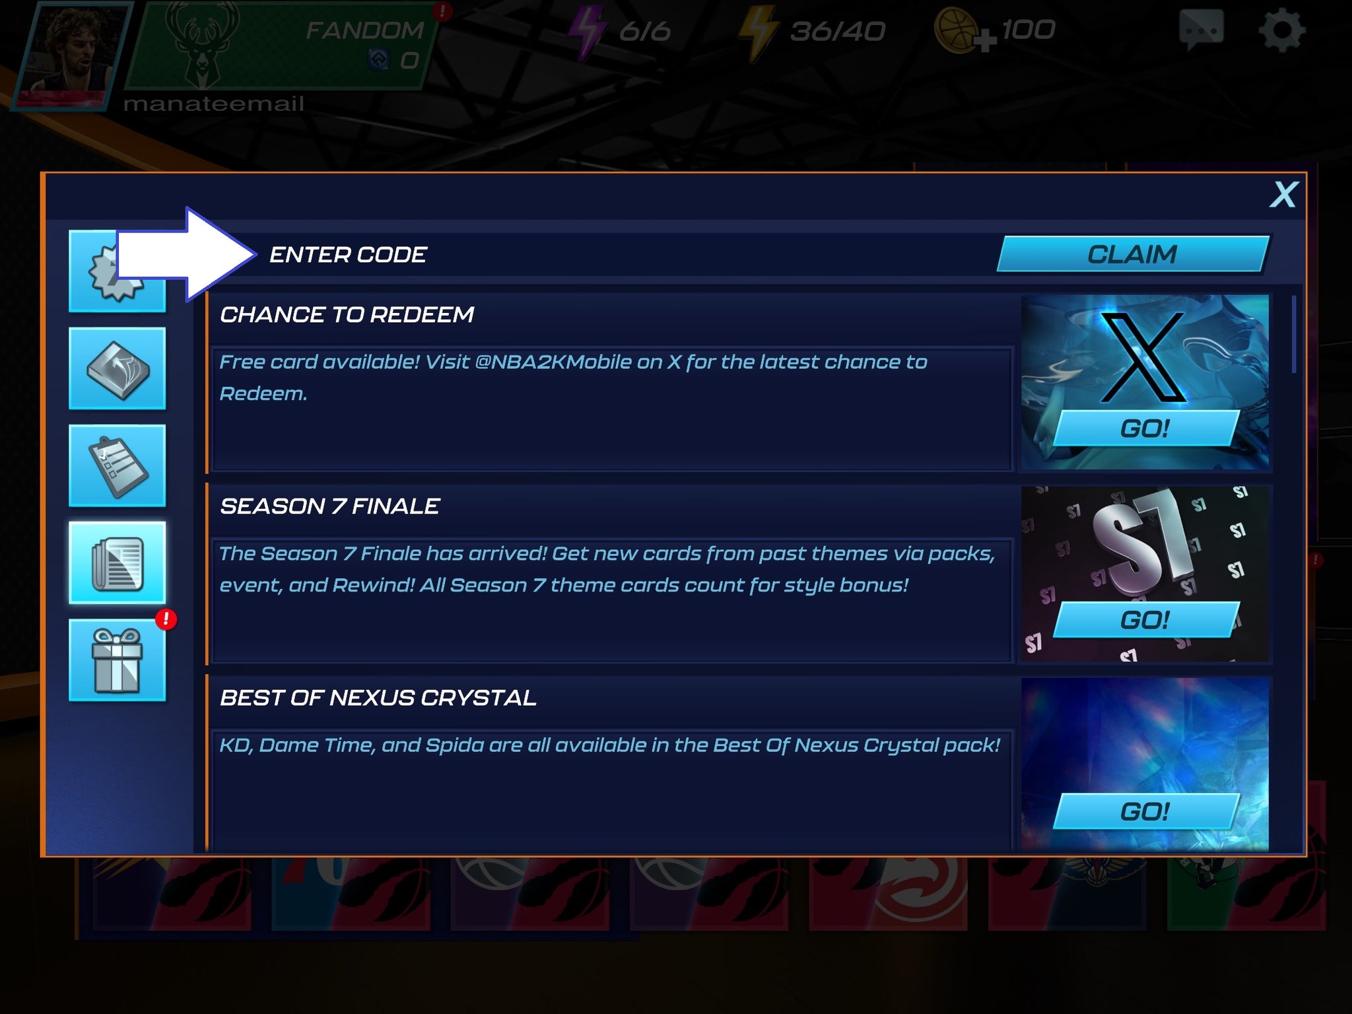Image resolution: width=1352 pixels, height=1014 pixels.
Task: Select the newspaper news sidebar tab
Action: point(117,562)
